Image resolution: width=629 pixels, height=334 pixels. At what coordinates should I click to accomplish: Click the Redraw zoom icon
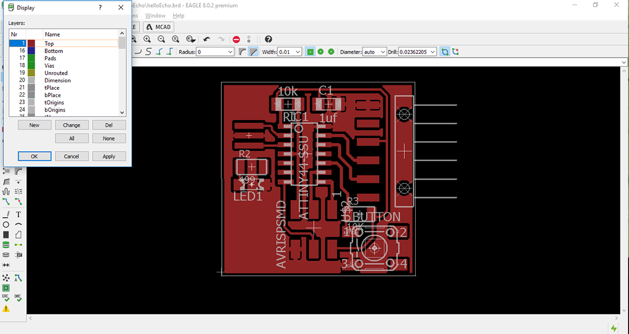tap(176, 39)
